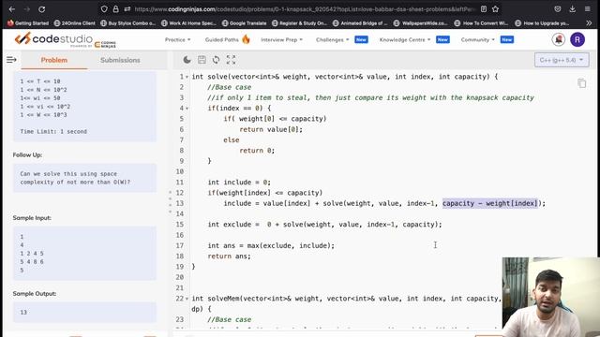Save code with the disk icon
Image resolution: width=600 pixels, height=337 pixels.
point(202,60)
